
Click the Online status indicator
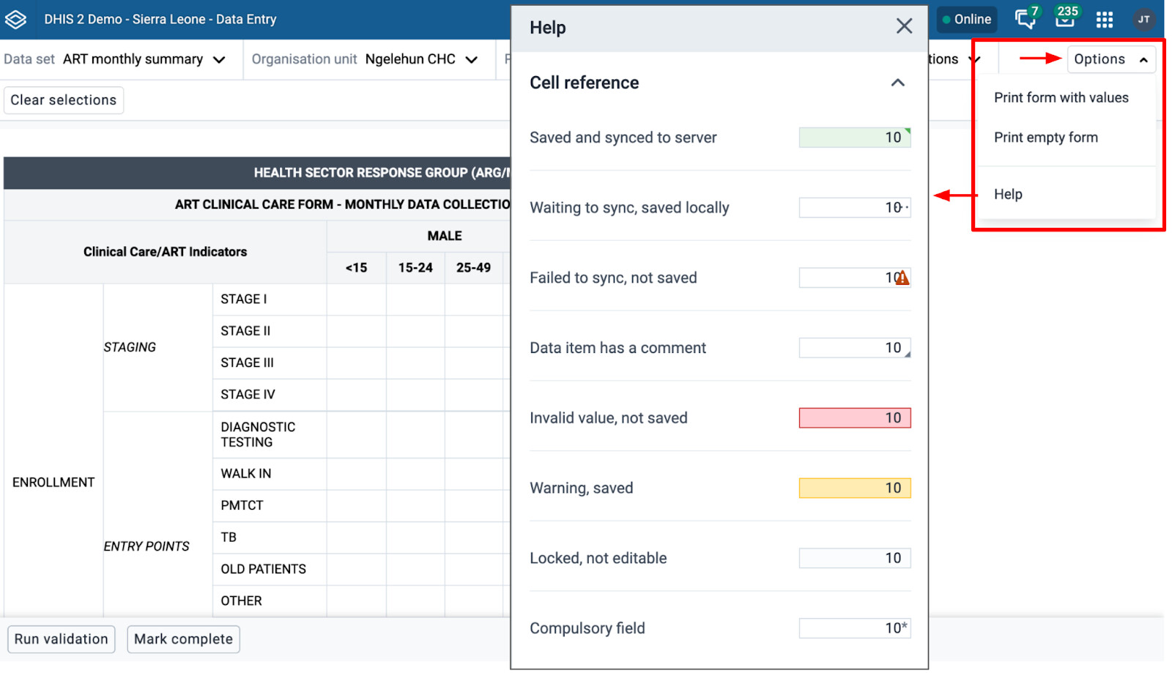(x=967, y=20)
